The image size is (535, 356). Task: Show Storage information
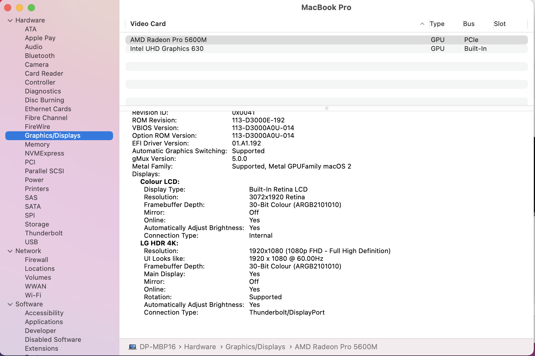(37, 224)
